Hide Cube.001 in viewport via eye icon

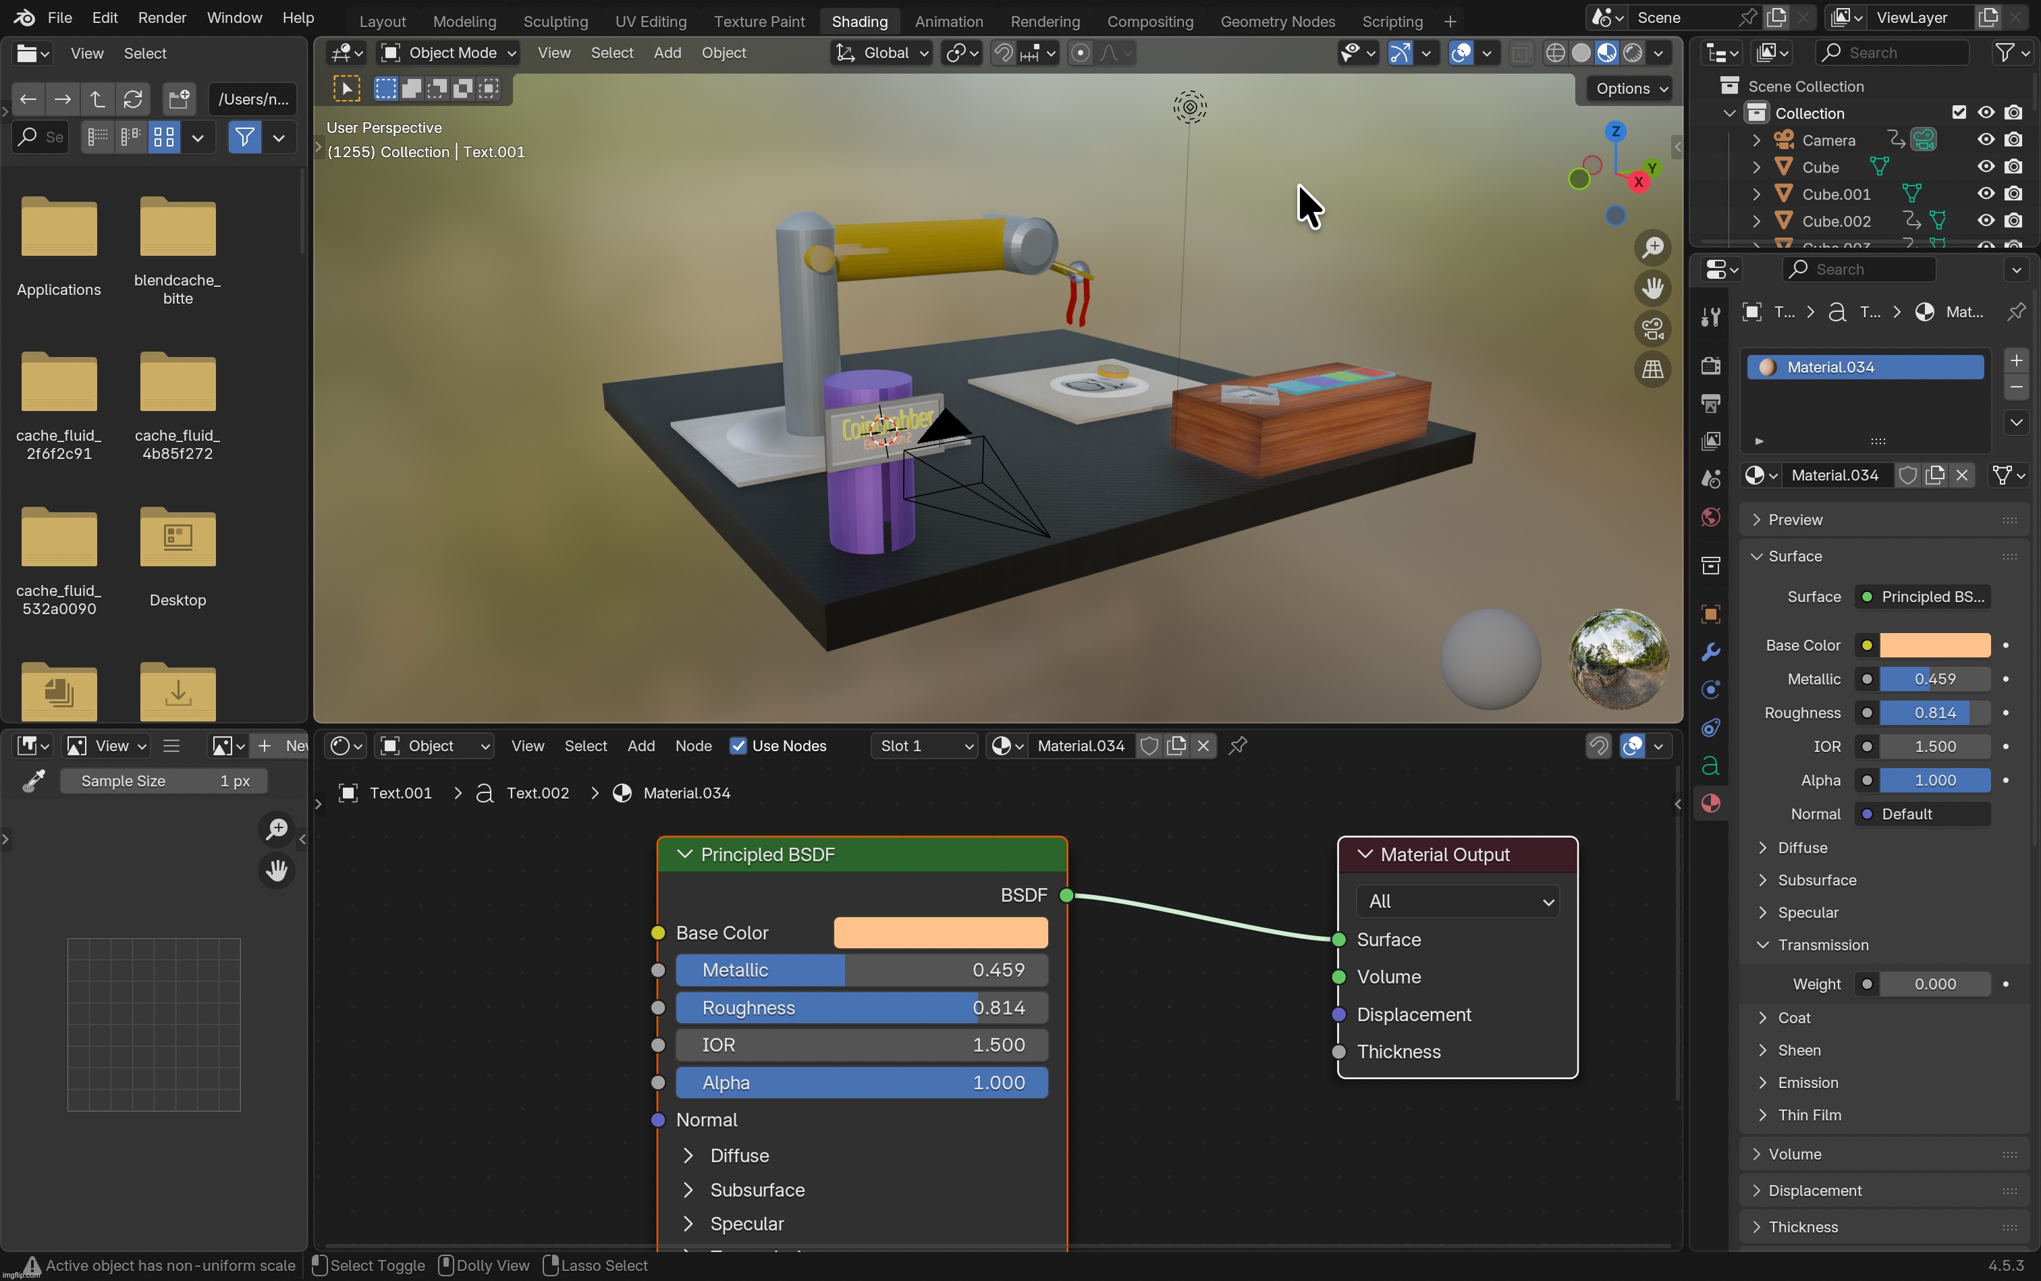click(1985, 194)
